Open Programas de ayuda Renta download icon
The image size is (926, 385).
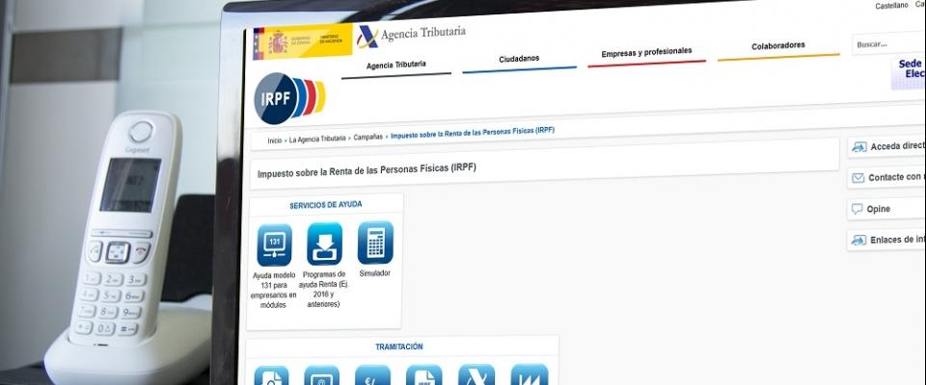tap(324, 244)
